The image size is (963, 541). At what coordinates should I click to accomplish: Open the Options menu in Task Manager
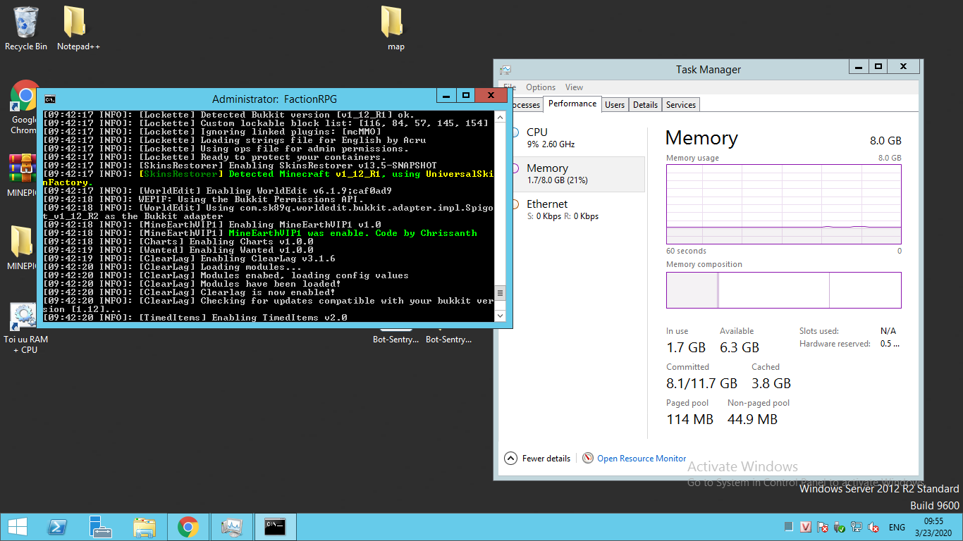pyautogui.click(x=541, y=87)
